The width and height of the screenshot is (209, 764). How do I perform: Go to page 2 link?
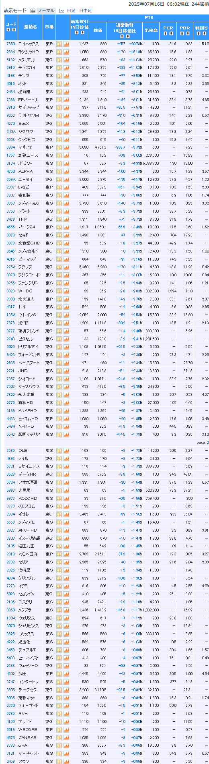(207, 443)
